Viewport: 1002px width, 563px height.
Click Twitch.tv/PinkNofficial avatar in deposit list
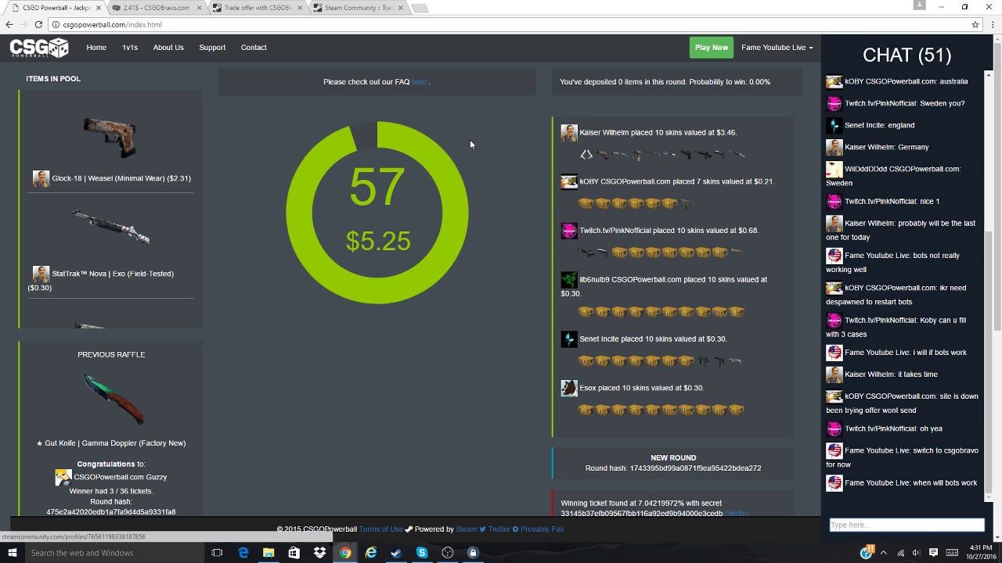pos(569,231)
